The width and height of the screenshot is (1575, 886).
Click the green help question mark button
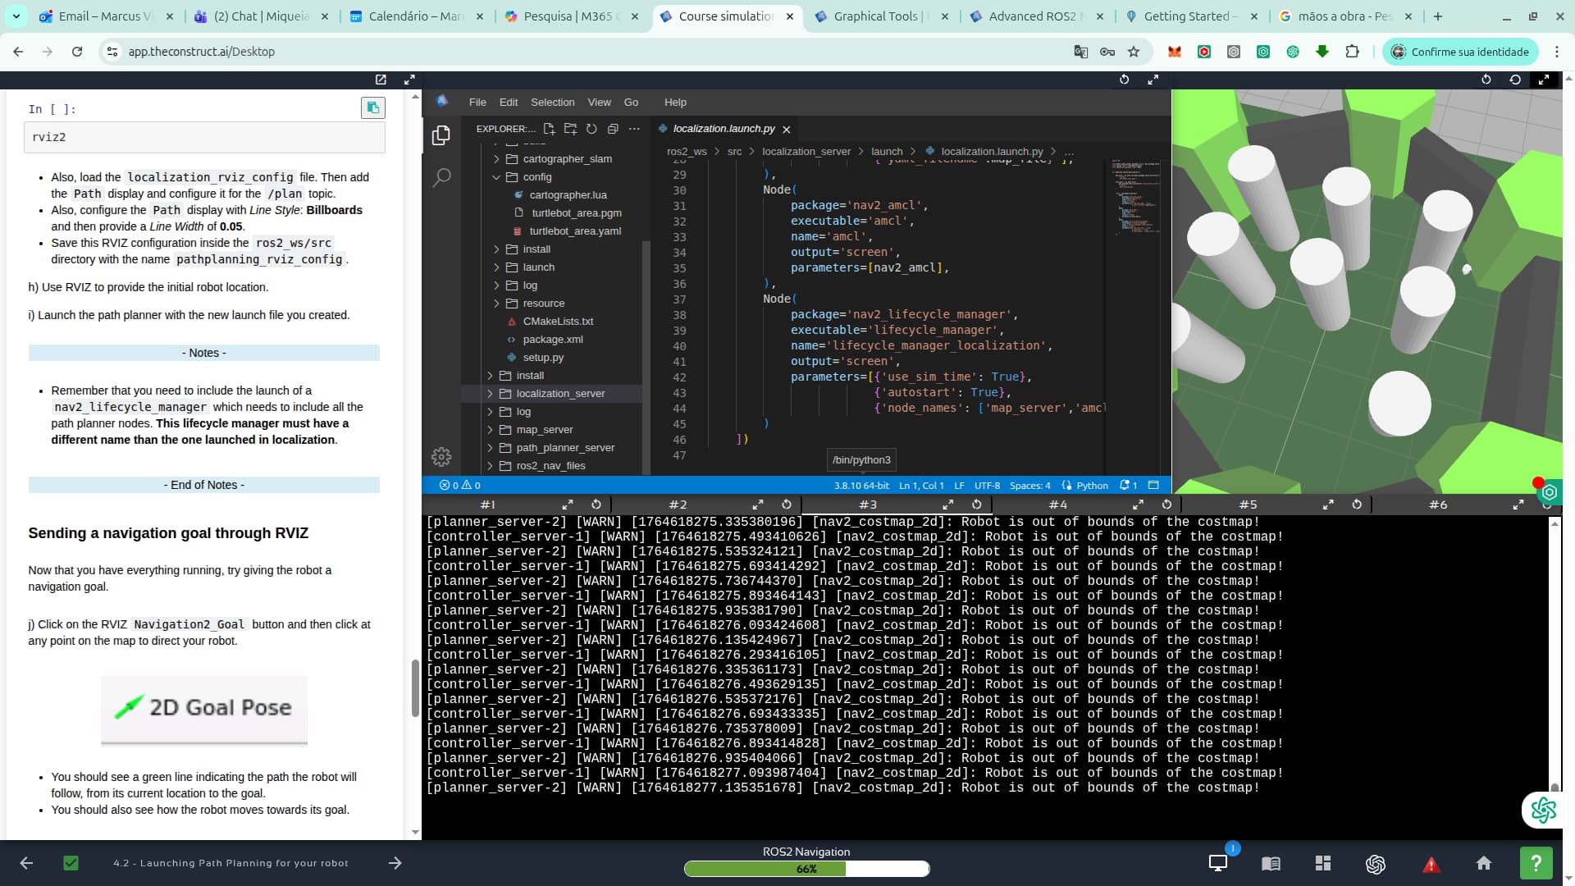coord(1536,863)
